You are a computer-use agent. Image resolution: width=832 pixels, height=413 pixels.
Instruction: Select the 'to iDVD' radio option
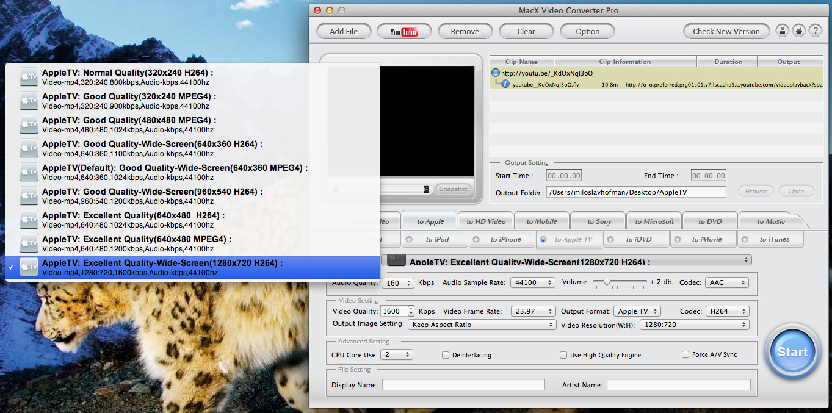pyautogui.click(x=610, y=239)
